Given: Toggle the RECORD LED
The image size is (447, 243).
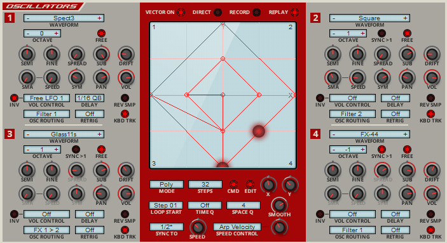Looking at the screenshot, I should tap(256, 12).
